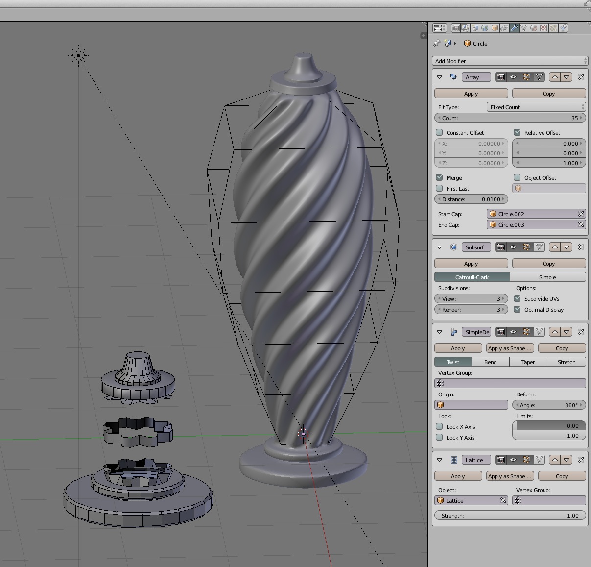The image size is (591, 567).
Task: Uncheck the Merge option
Action: (x=439, y=177)
